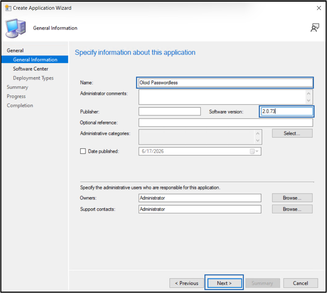Viewport: 327px width, 293px height.
Task: Click the Name field with Oloid Passwordless
Action: point(225,83)
